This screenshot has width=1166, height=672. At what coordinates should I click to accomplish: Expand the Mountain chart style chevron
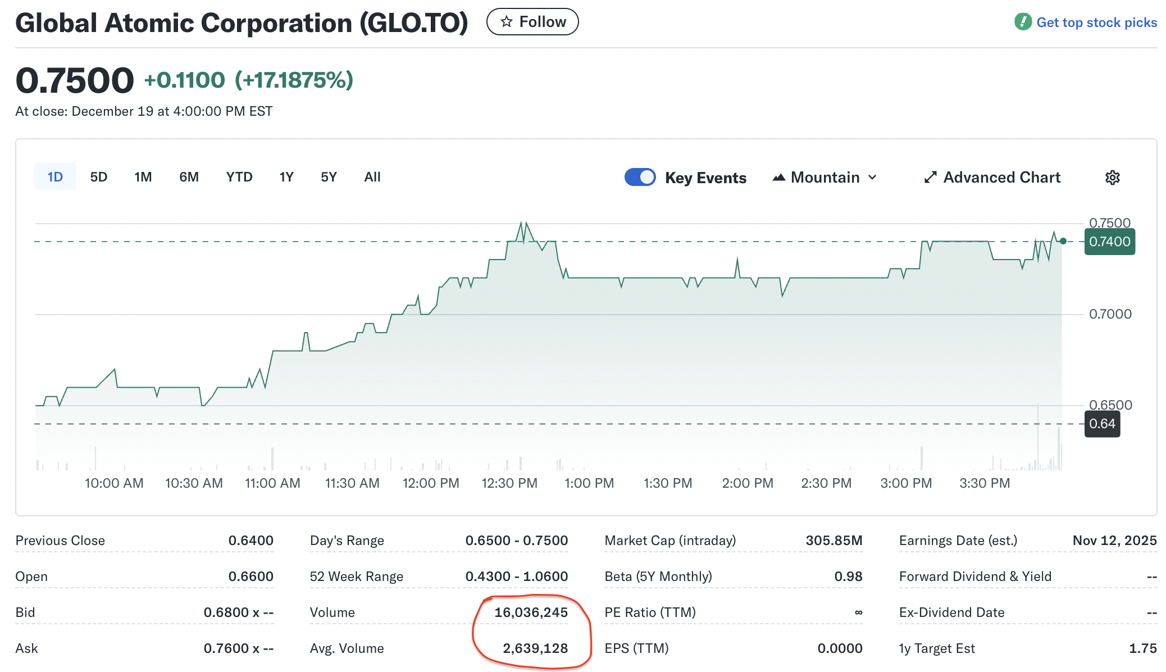pos(872,178)
